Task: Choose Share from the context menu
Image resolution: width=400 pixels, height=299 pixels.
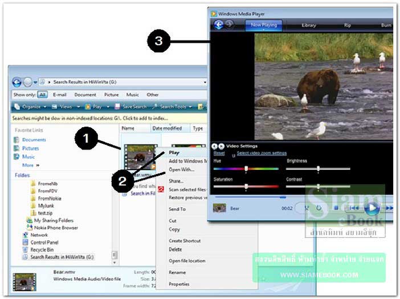Action: (x=176, y=181)
